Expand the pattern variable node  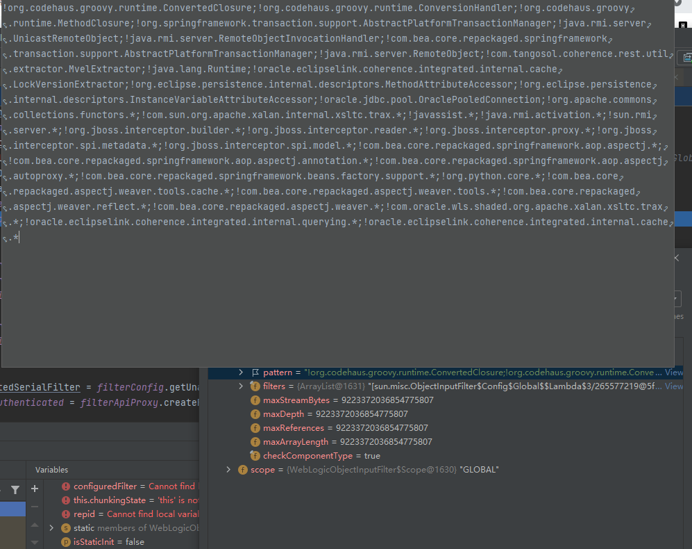241,372
